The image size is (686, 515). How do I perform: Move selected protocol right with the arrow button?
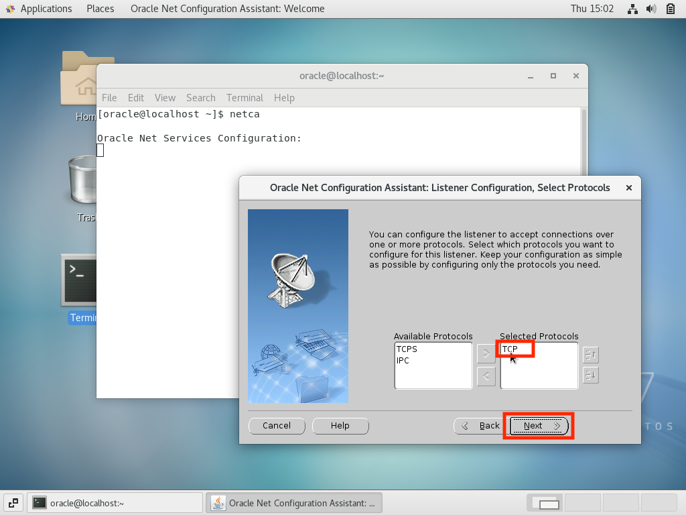[486, 354]
